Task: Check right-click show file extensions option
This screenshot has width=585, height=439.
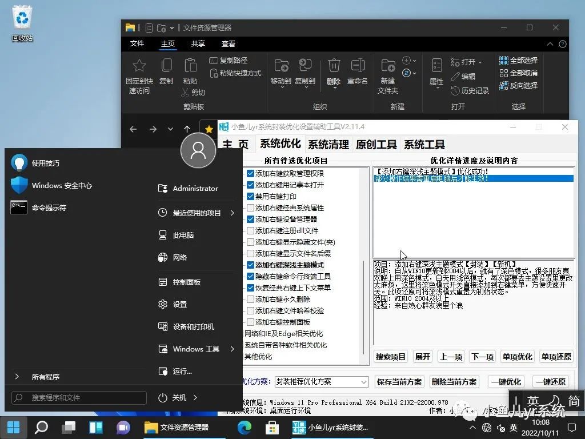Action: [250, 253]
